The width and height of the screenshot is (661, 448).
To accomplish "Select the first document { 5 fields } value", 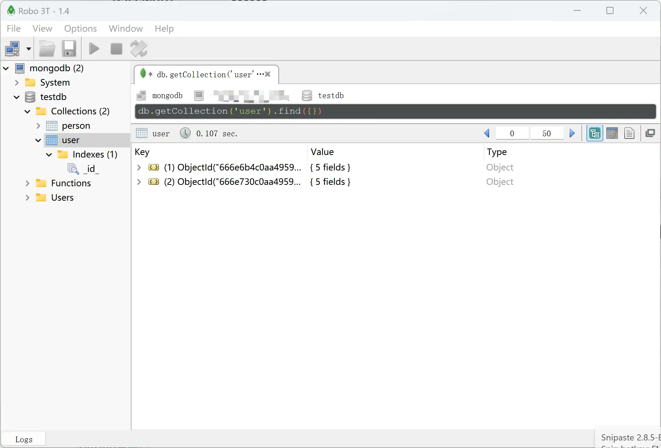I will coord(330,167).
